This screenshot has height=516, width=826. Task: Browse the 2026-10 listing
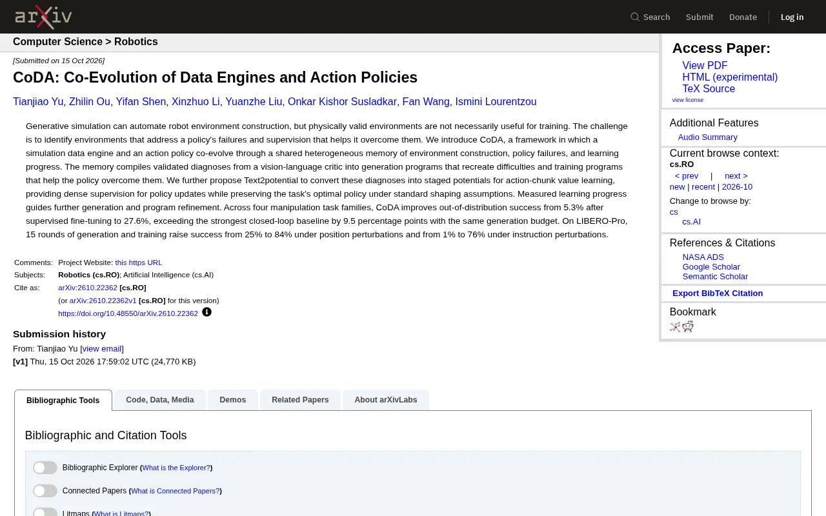coord(737,187)
